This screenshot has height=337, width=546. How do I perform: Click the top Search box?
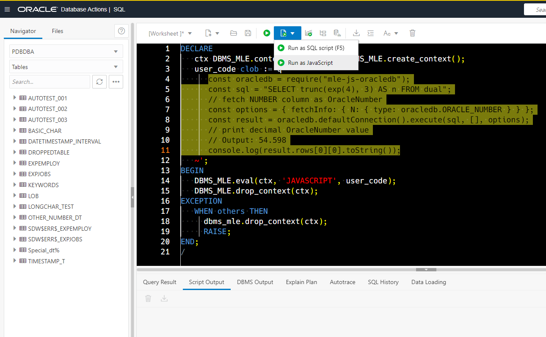pos(535,9)
